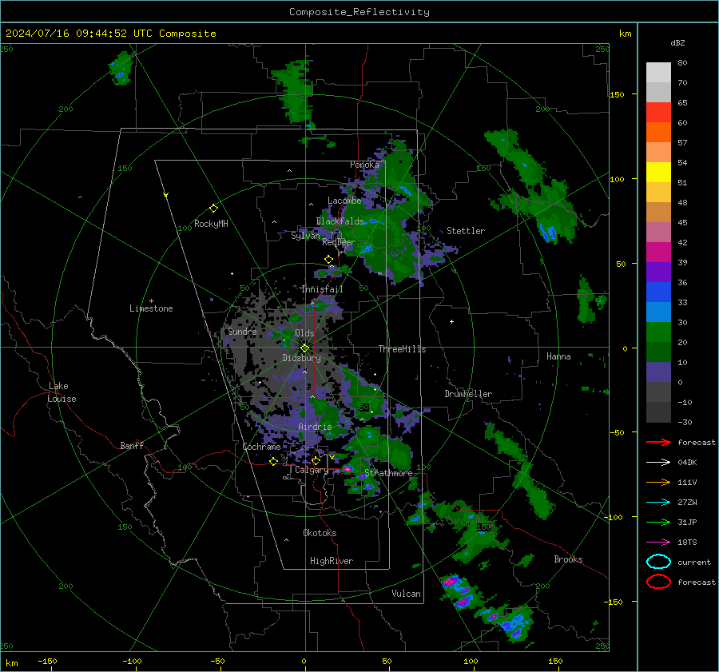Click the red forecast ellipse in legend

(x=658, y=582)
